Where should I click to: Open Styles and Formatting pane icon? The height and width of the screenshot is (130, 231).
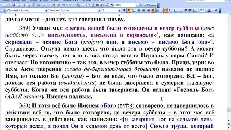point(4,10)
